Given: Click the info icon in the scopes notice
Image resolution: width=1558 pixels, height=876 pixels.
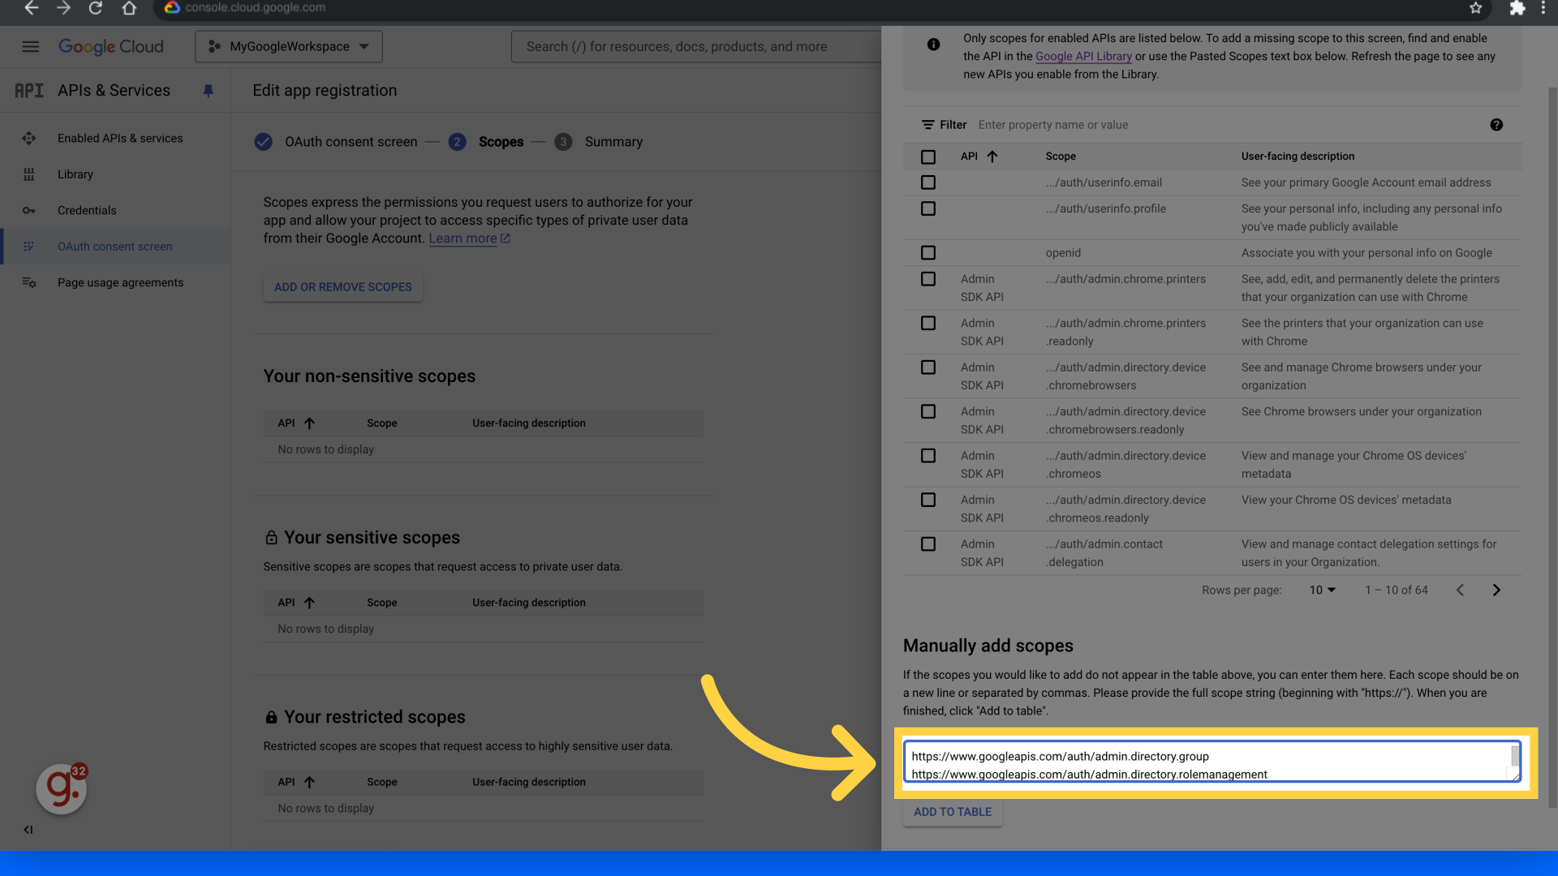Looking at the screenshot, I should pos(934,45).
